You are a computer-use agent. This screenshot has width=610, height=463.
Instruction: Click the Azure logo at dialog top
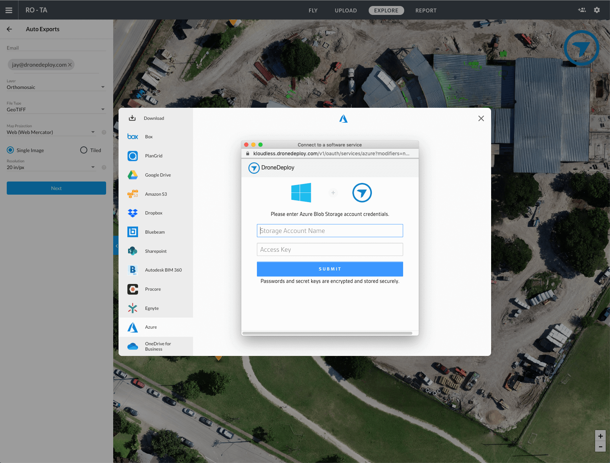tap(343, 118)
